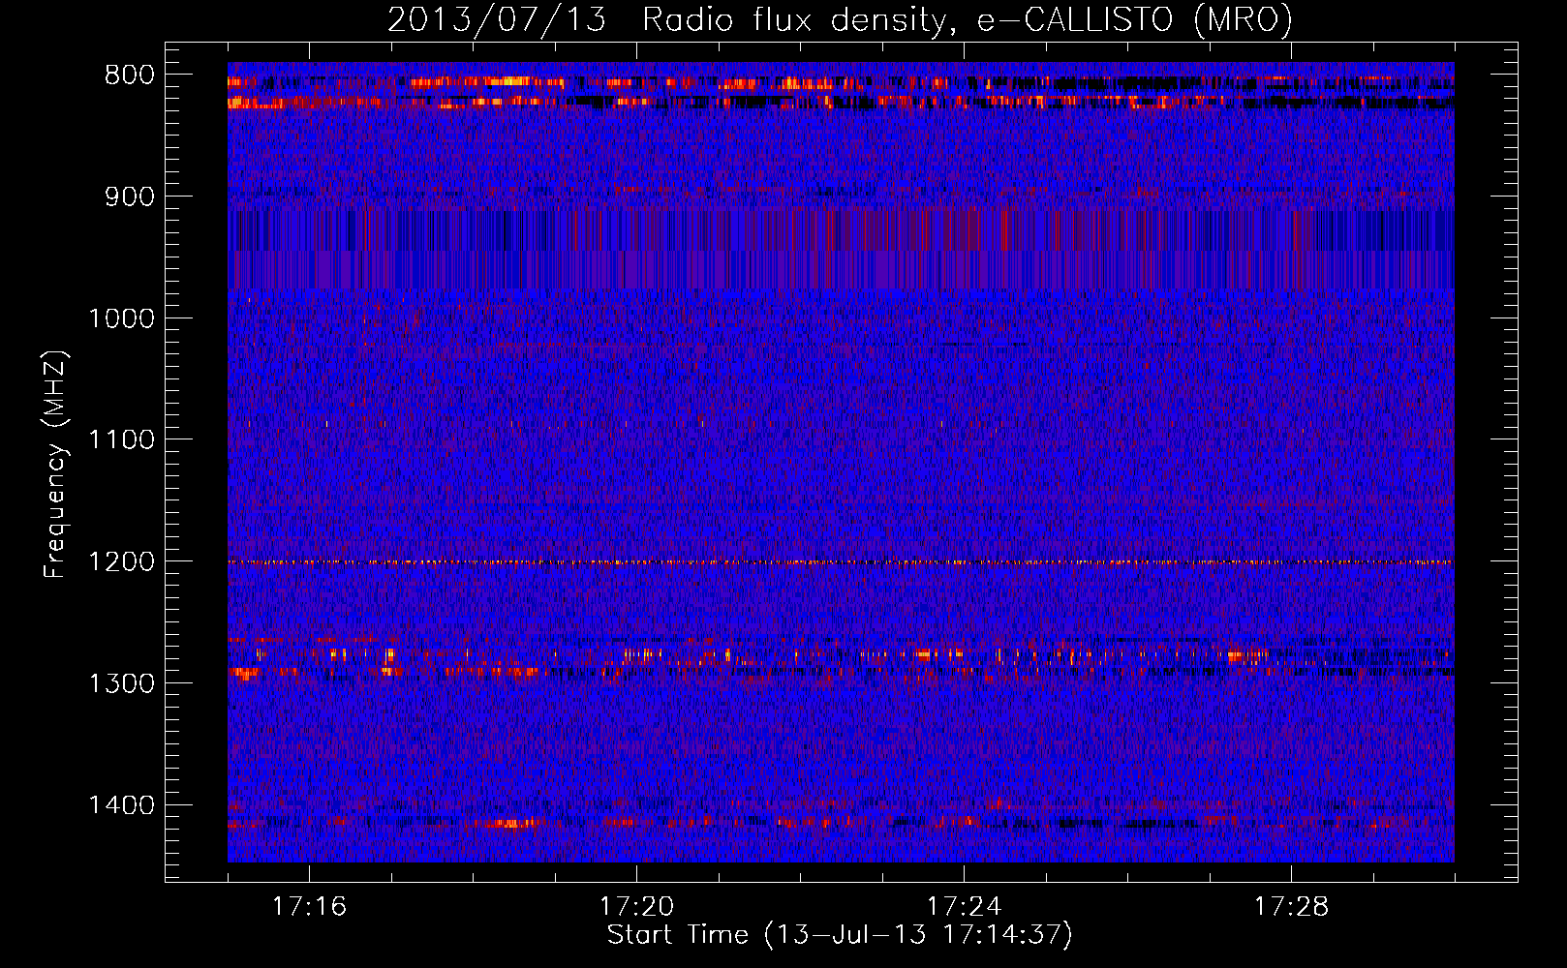Click the 1000 frequency tick label
Image resolution: width=1567 pixels, height=968 pixels.
tap(121, 318)
